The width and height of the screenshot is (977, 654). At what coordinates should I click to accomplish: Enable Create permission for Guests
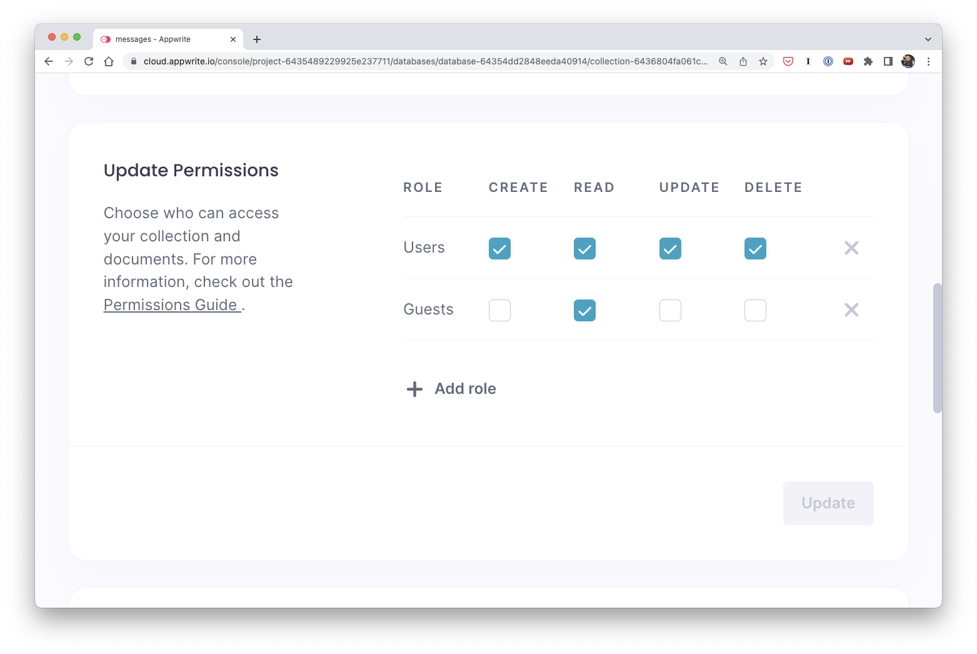(x=499, y=311)
